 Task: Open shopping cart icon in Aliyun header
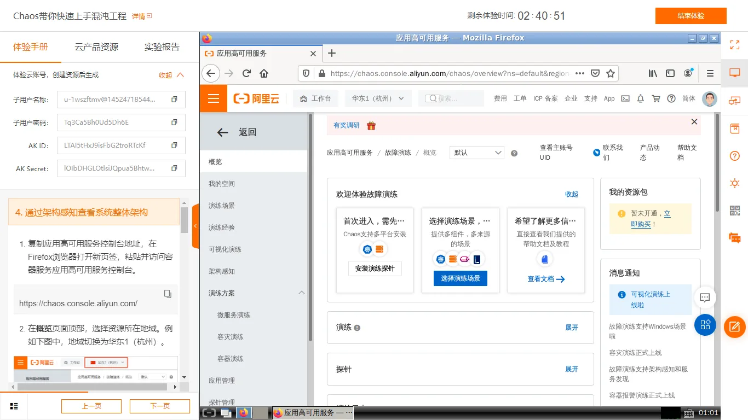(x=655, y=98)
